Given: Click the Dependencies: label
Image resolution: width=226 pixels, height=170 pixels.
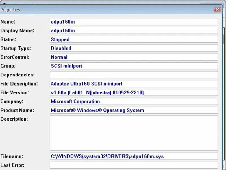Looking at the screenshot, I should (x=18, y=75).
